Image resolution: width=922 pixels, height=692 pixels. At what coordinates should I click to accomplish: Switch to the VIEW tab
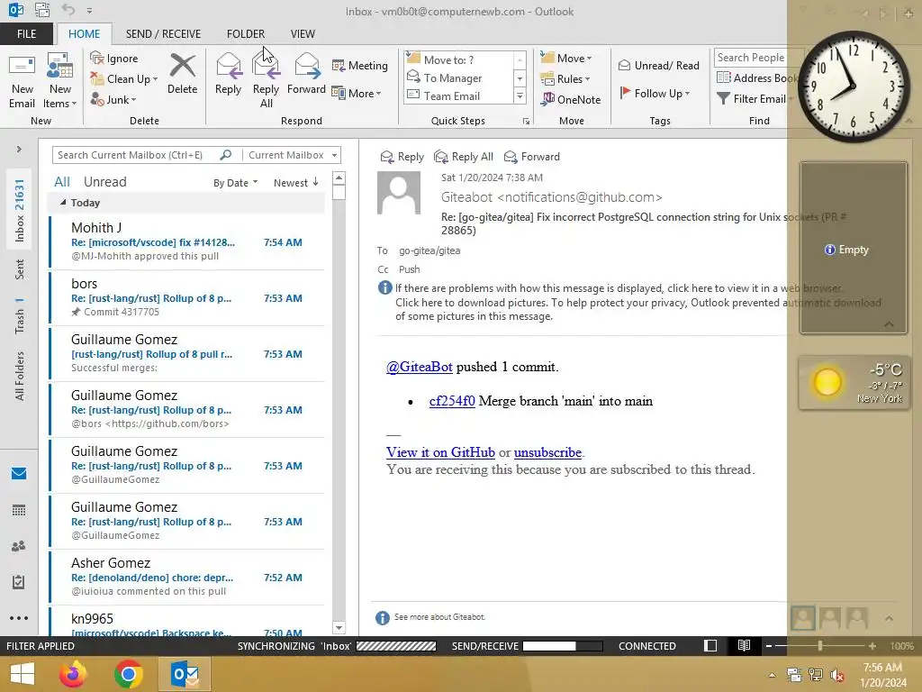(303, 34)
